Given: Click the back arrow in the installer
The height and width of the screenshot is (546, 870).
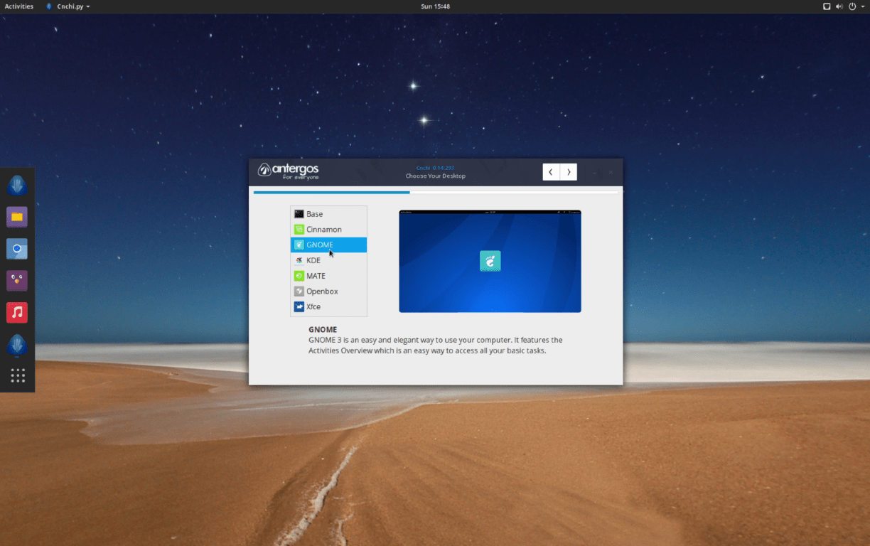Looking at the screenshot, I should (551, 171).
